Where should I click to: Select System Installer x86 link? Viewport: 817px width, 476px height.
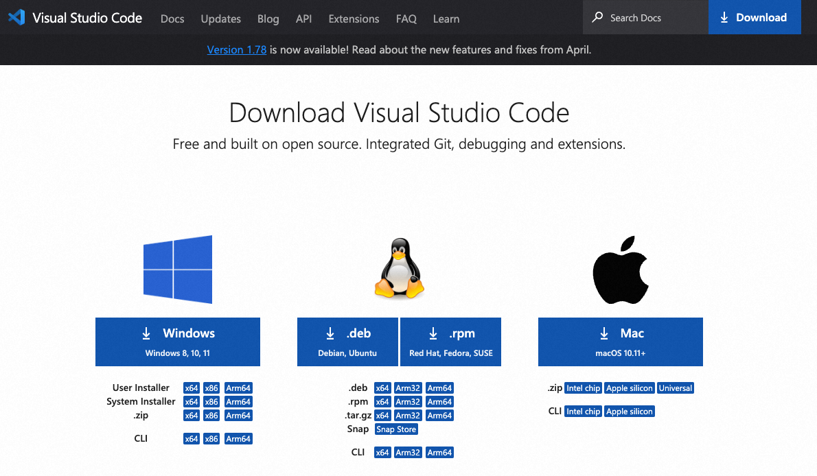(x=211, y=401)
